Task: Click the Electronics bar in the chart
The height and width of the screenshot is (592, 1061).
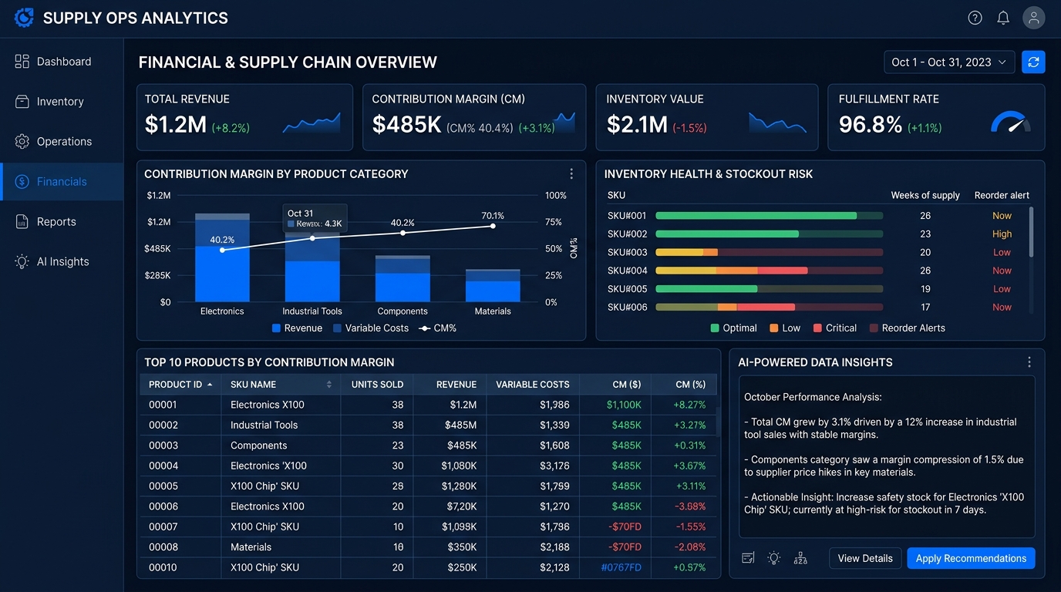Action: [222, 257]
